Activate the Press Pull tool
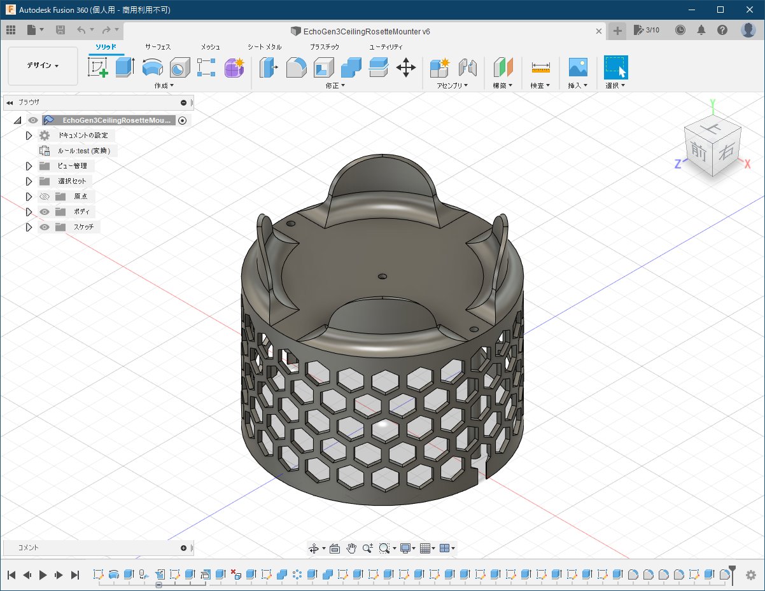Viewport: 765px width, 591px height. [x=269, y=67]
